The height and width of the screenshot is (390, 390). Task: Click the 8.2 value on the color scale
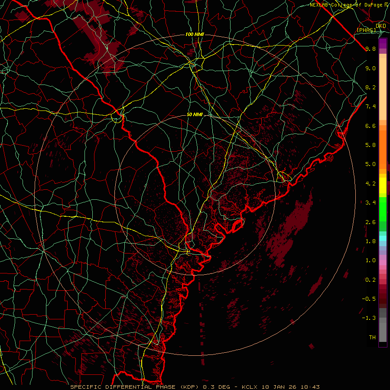pos(370,87)
